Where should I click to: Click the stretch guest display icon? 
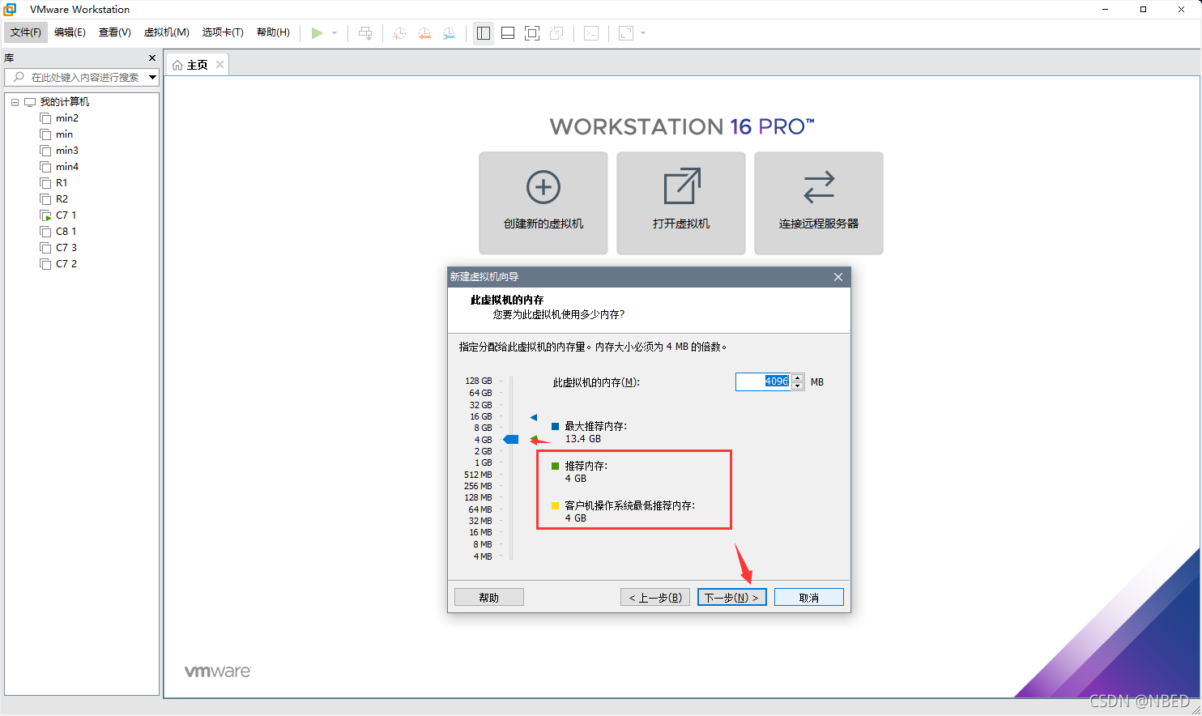626,33
